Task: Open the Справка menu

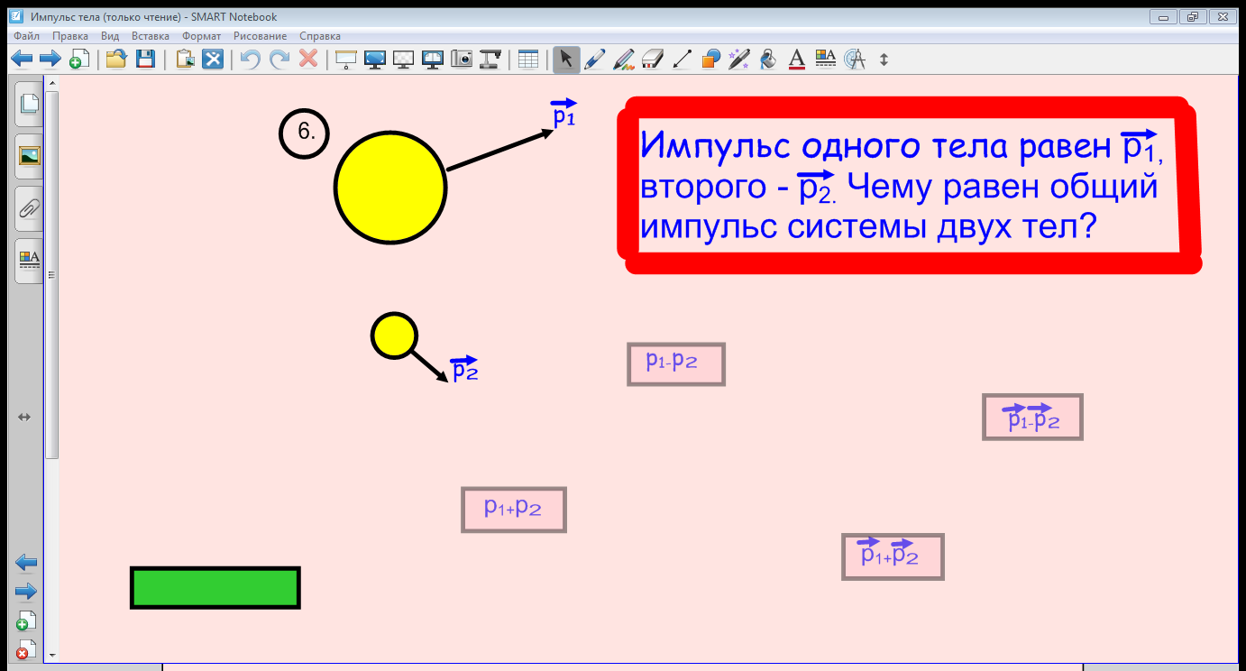Action: (320, 36)
